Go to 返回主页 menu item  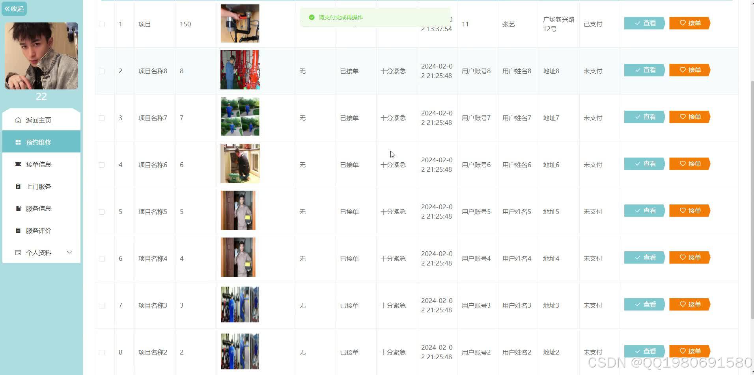[x=41, y=120]
